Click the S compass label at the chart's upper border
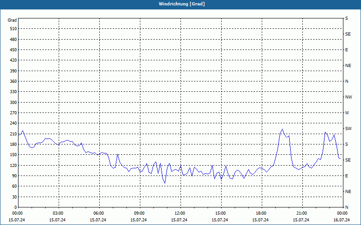Screen dimensions: 361x225 (347, 18)
